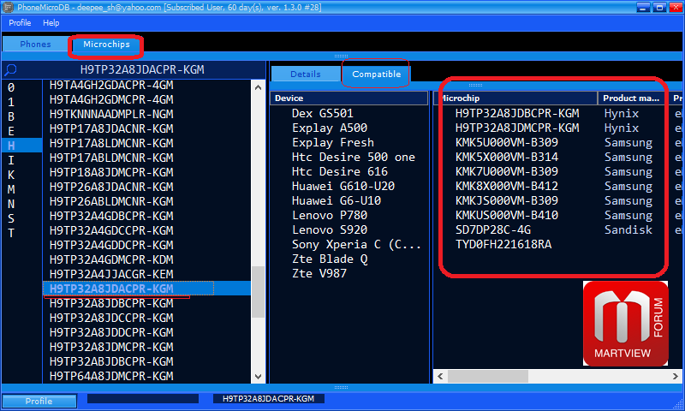Select device Explay A500

(330, 128)
